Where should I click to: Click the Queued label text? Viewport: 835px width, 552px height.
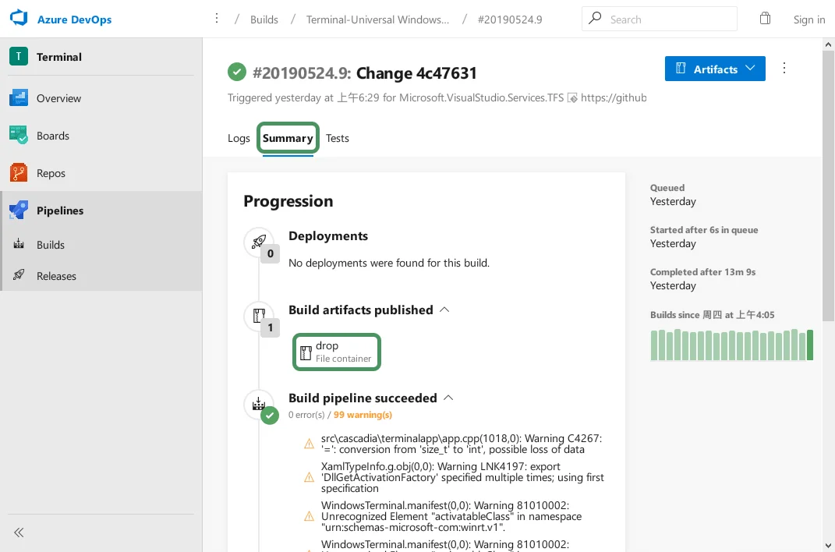point(667,188)
